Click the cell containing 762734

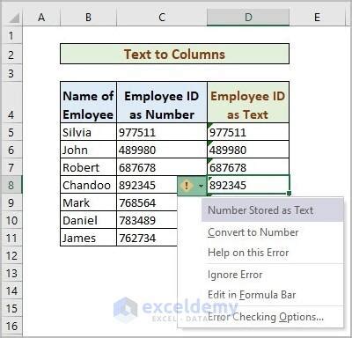[147, 238]
